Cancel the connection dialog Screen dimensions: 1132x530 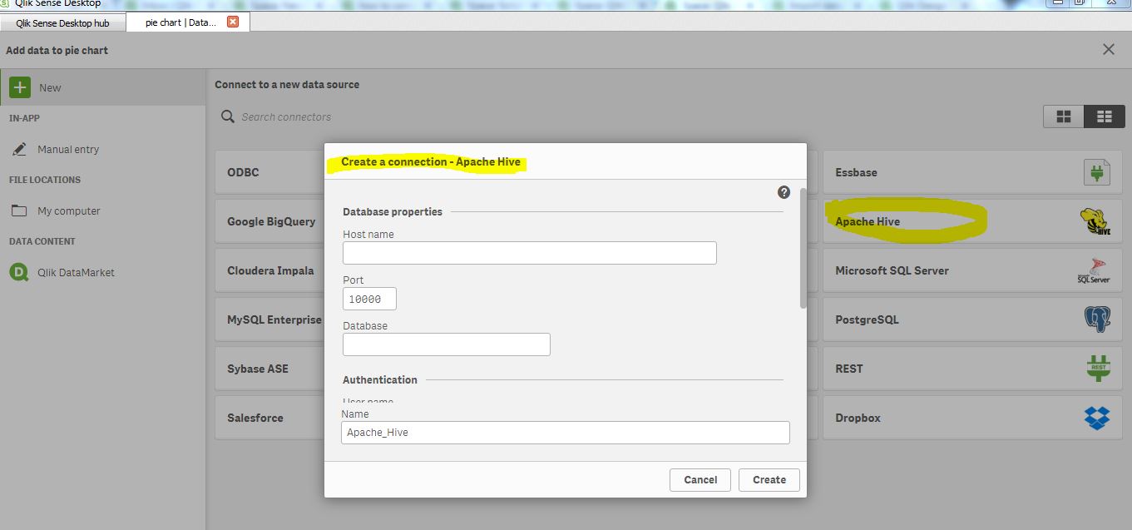[700, 479]
